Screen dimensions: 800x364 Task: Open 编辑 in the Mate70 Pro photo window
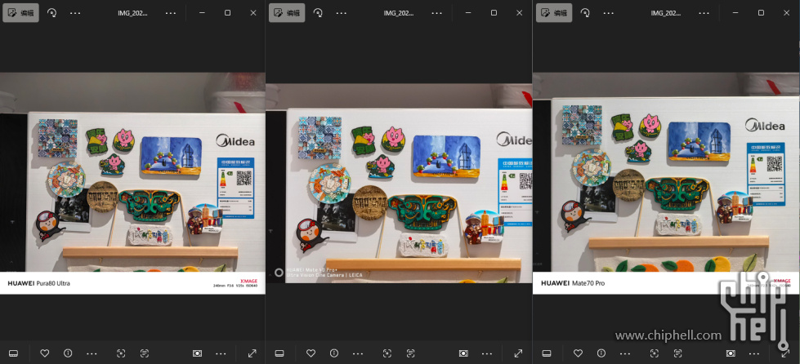click(x=554, y=13)
